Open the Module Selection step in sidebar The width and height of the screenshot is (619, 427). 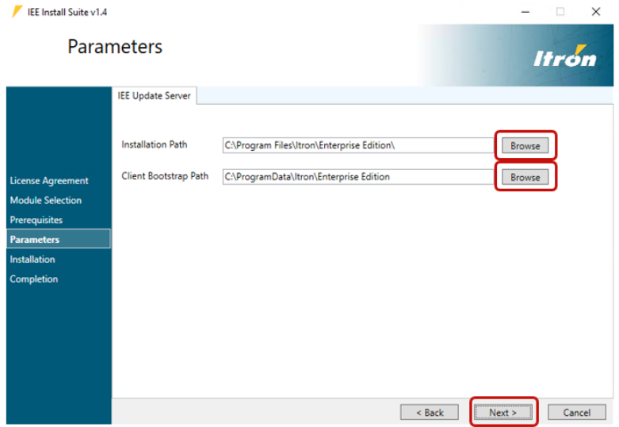pyautogui.click(x=46, y=200)
